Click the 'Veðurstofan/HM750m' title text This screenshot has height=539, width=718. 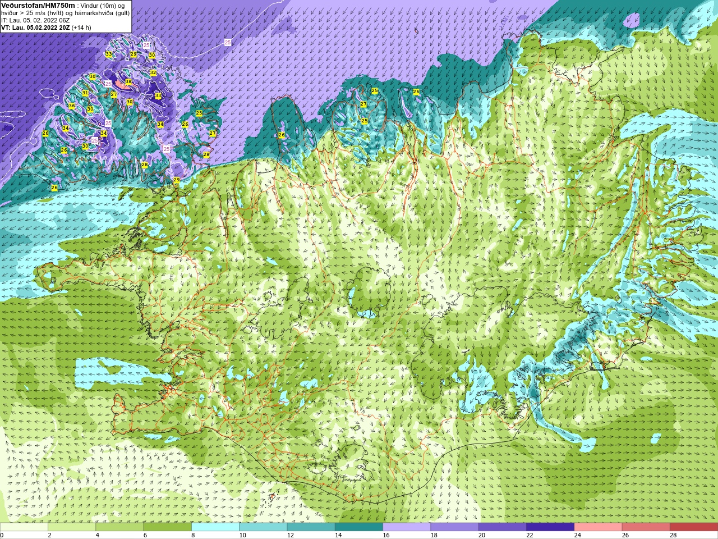[38, 5]
